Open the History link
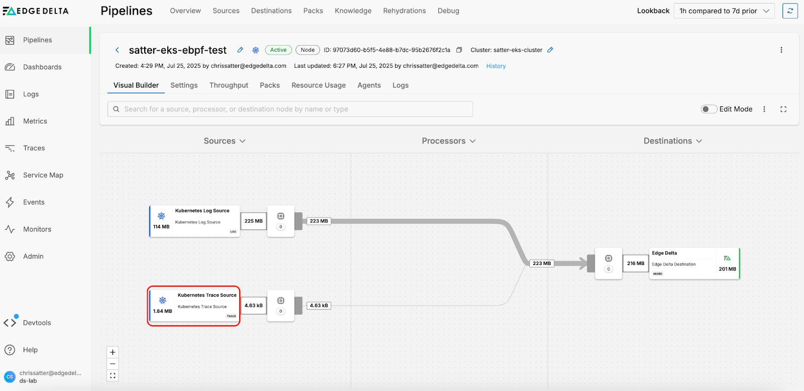The width and height of the screenshot is (804, 391). pyautogui.click(x=495, y=66)
